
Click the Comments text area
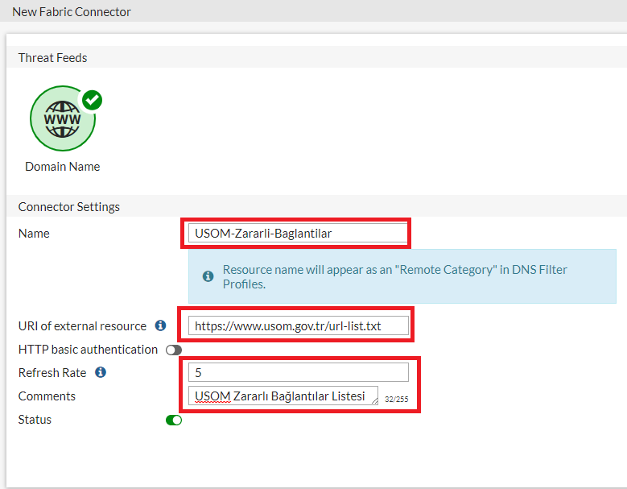point(283,396)
